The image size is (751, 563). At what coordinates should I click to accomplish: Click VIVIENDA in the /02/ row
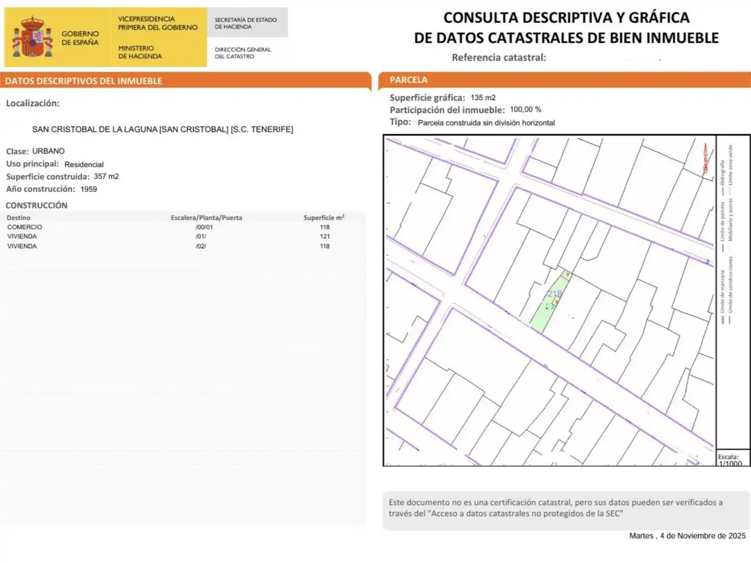22,246
